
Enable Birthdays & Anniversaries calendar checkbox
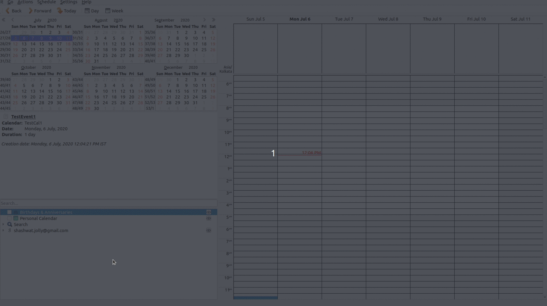9,212
